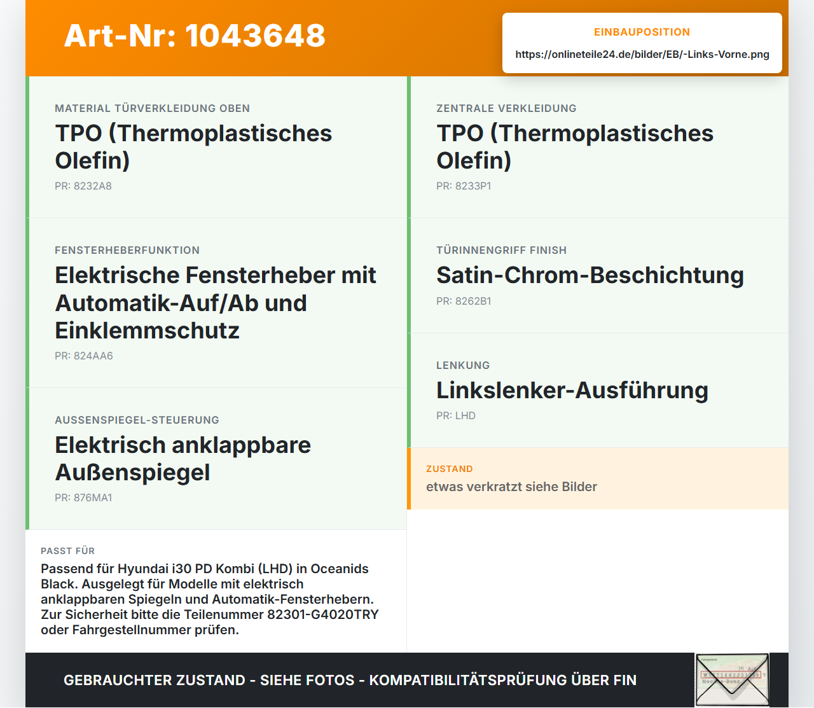Click PR code 824AA6
Screen dimensions: 814x708
point(84,356)
